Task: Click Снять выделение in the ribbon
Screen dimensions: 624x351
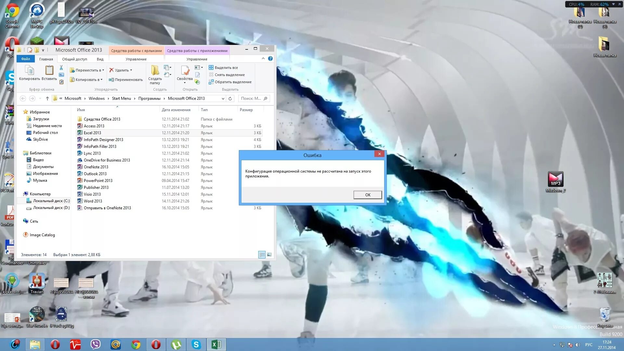Action: [x=227, y=75]
